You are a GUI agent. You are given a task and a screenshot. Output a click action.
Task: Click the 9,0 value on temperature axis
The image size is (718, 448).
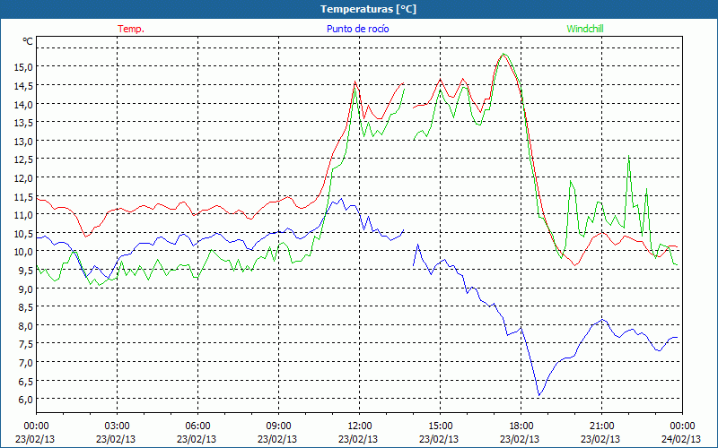(25, 289)
